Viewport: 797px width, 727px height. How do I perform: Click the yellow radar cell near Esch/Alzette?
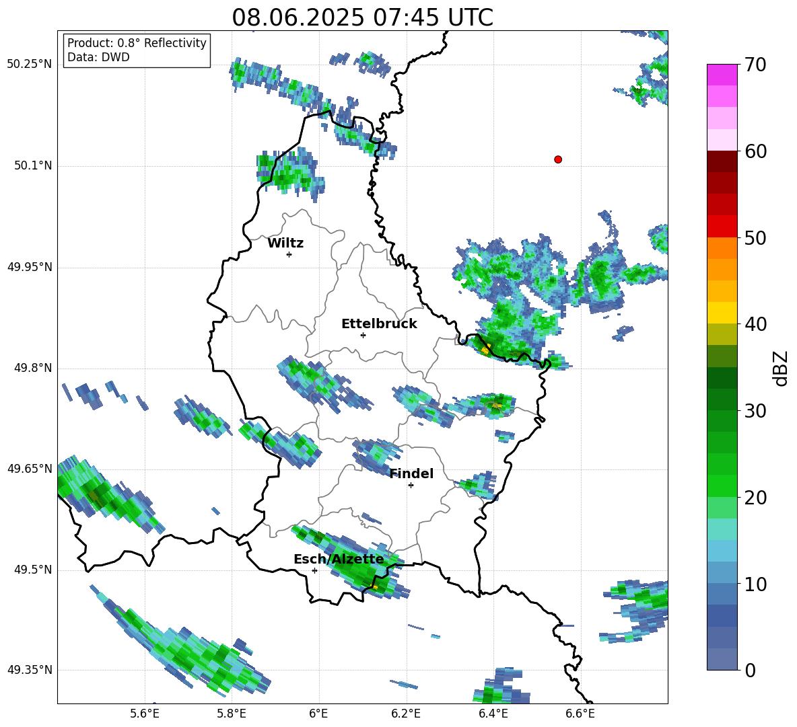pyautogui.click(x=375, y=587)
